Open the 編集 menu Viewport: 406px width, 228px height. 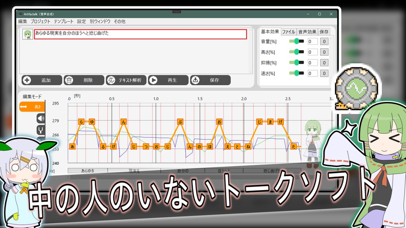23,21
